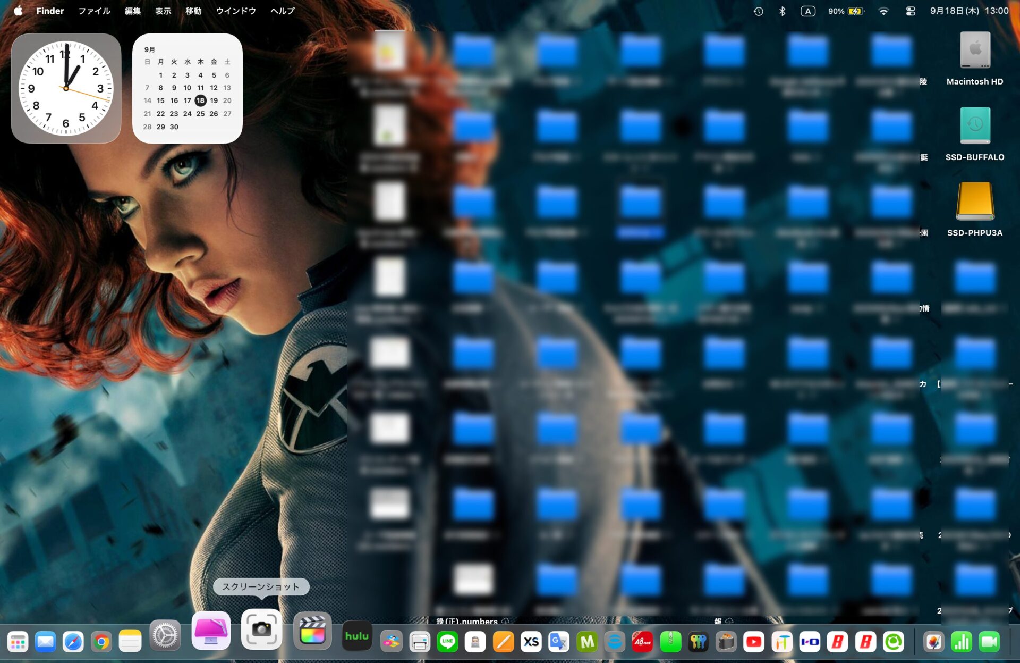Open the ファイル menu
Screen dimensions: 1020x663
coord(94,11)
